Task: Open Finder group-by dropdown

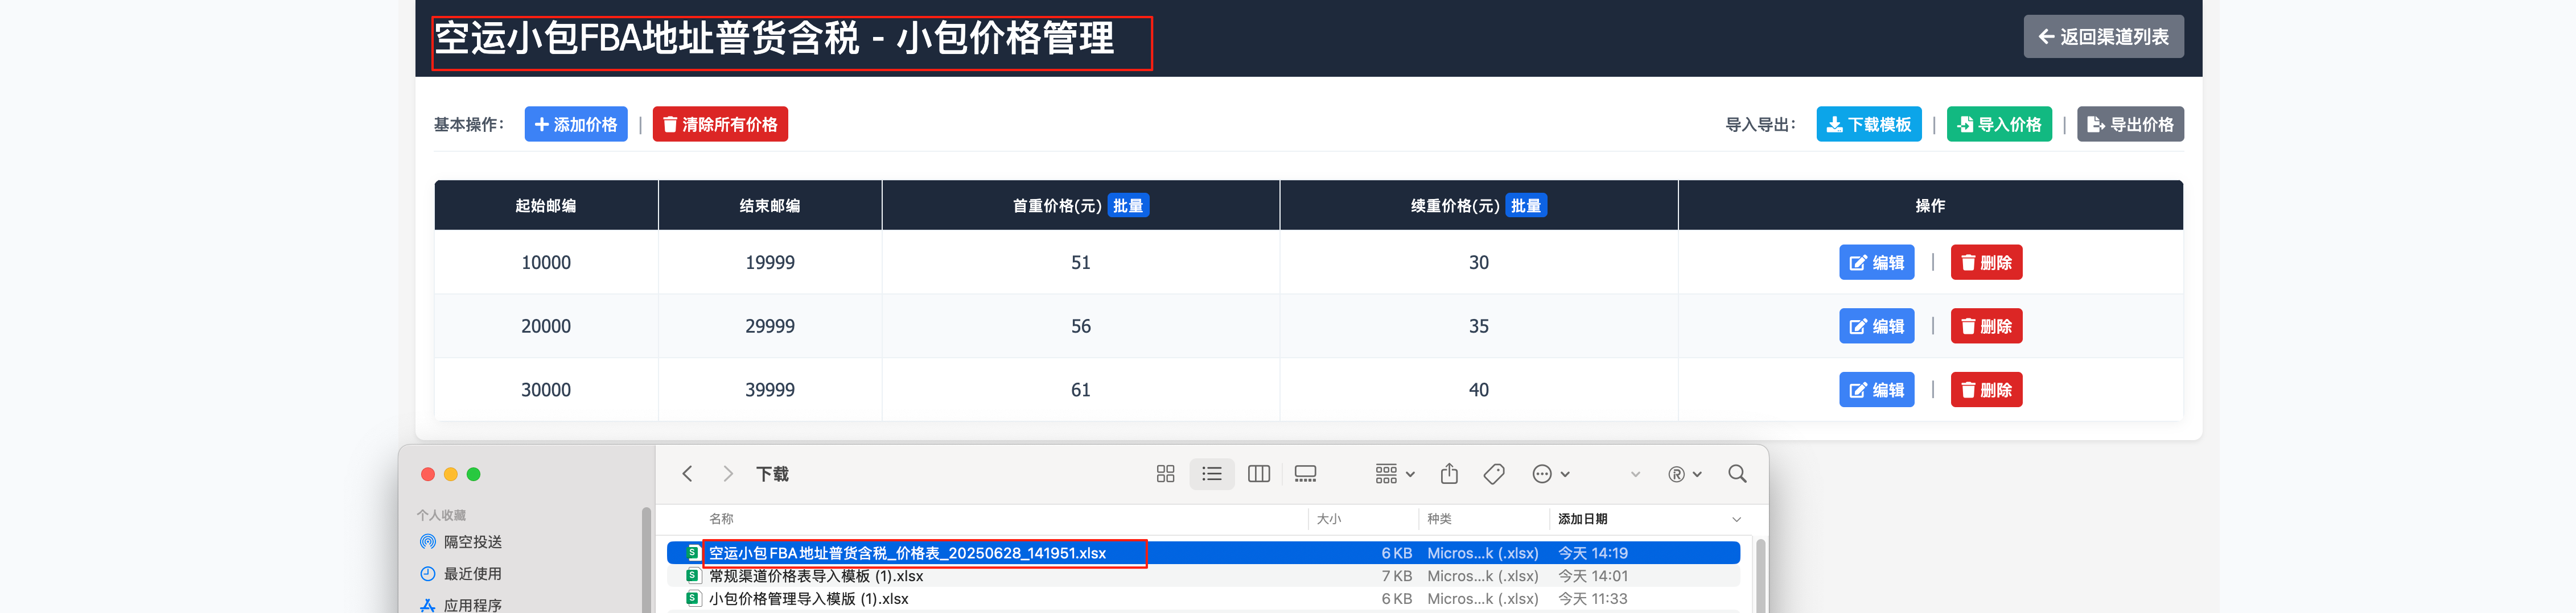Action: [x=1395, y=474]
